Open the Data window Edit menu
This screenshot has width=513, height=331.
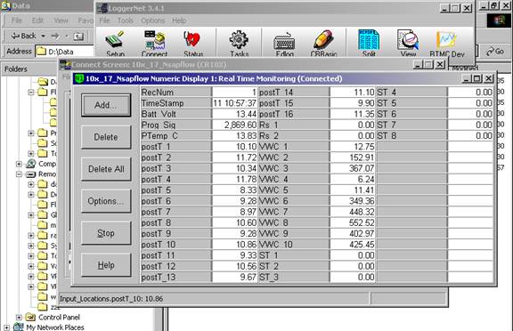(37, 20)
